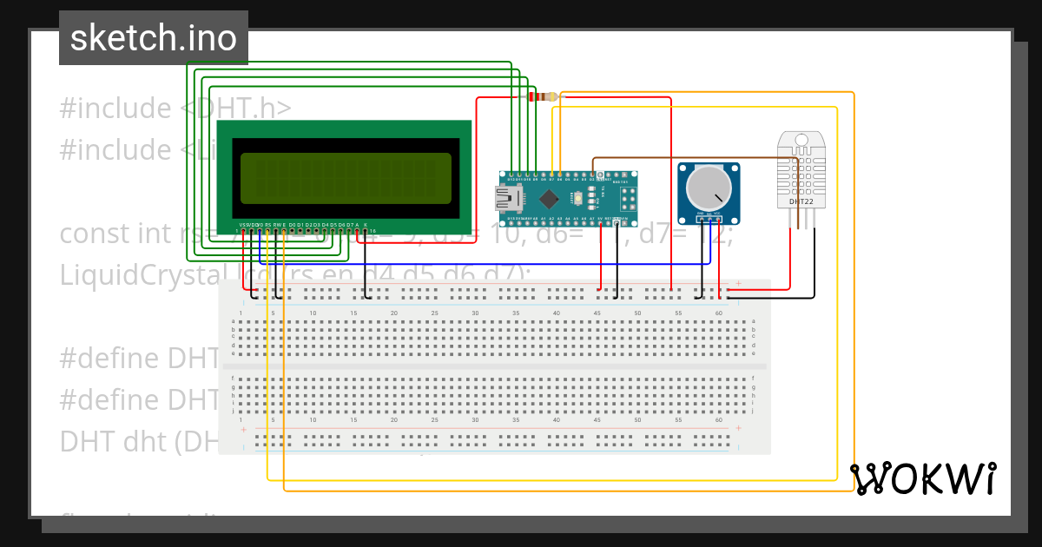
Task: Select the green LCD 16x2 display
Action: (344, 179)
